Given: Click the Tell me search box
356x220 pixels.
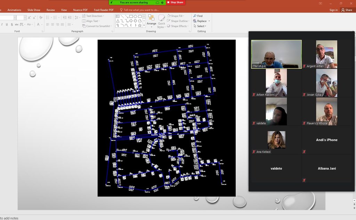Looking at the screenshot, I should tap(140, 10).
